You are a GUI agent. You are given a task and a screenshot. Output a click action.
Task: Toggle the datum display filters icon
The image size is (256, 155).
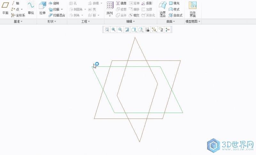coord(154,30)
